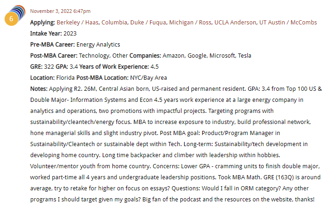Image resolution: width=332 pixels, height=206 pixels.
Task: Select the UCLA Anderson link
Action: coord(235,23)
